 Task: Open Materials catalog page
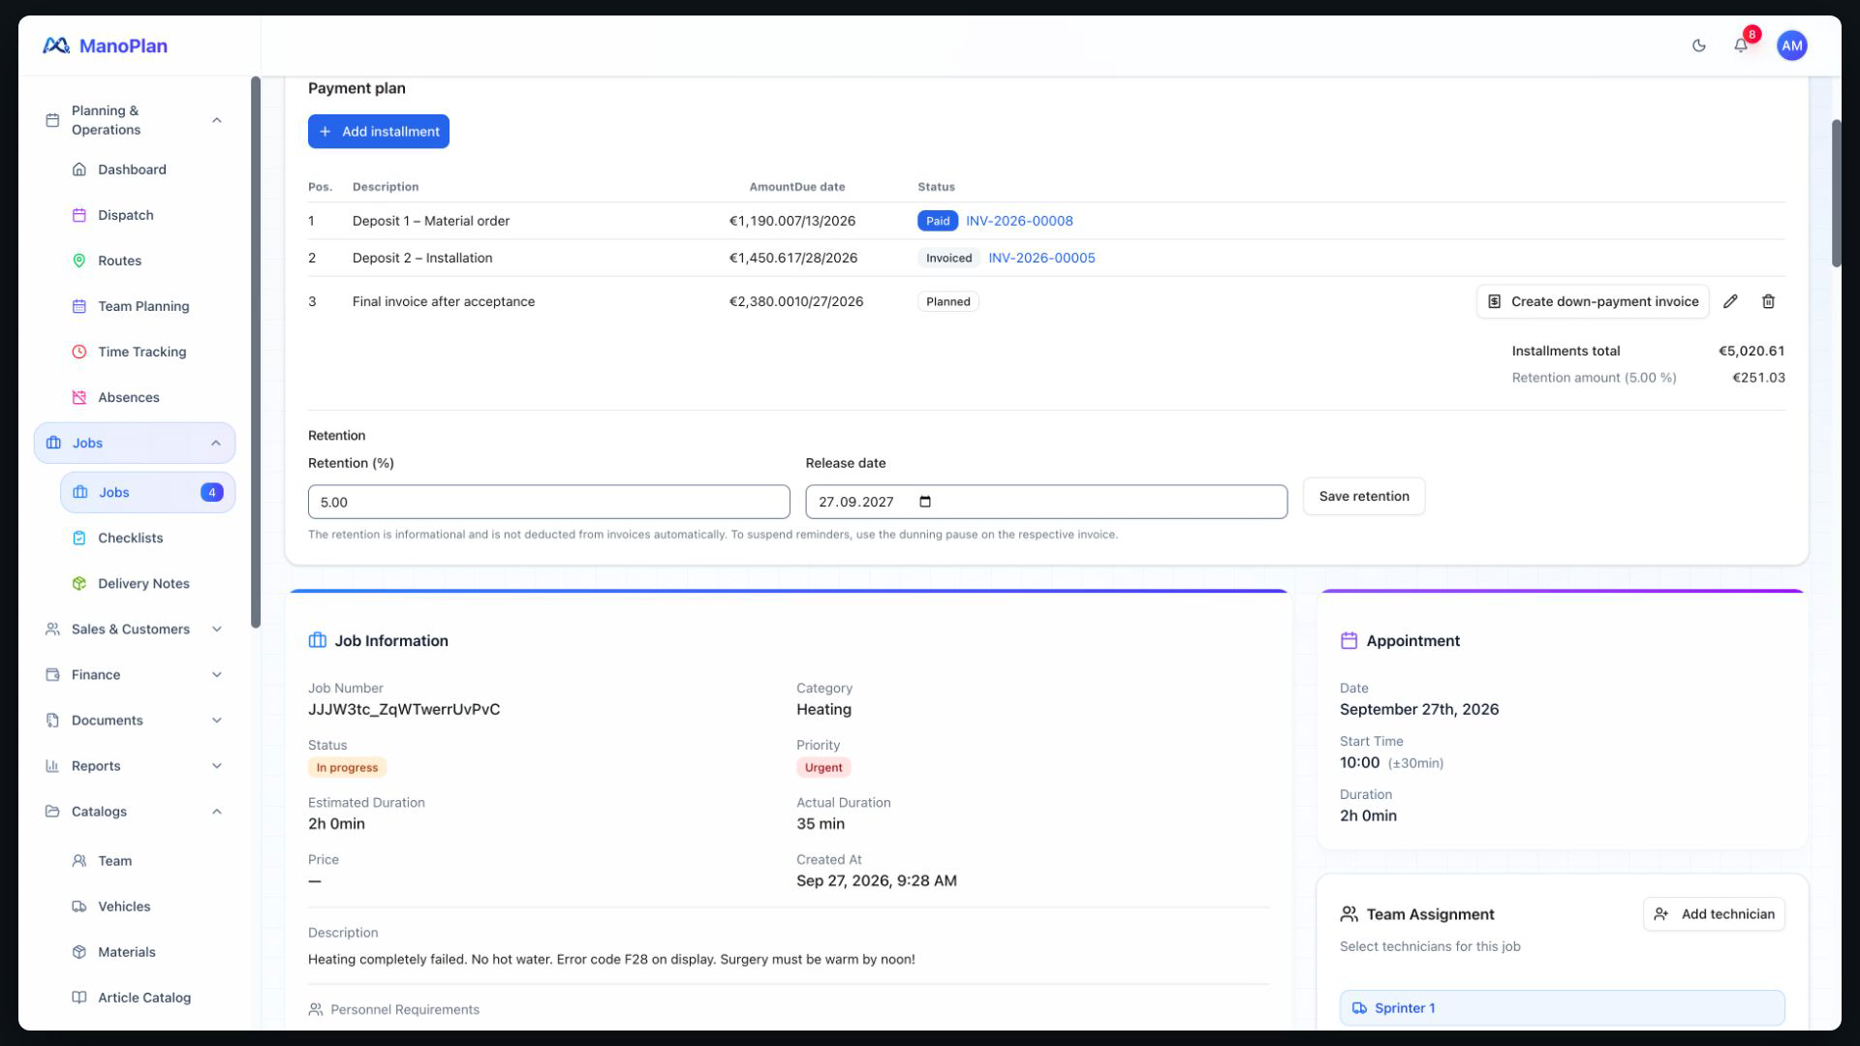pyautogui.click(x=126, y=952)
